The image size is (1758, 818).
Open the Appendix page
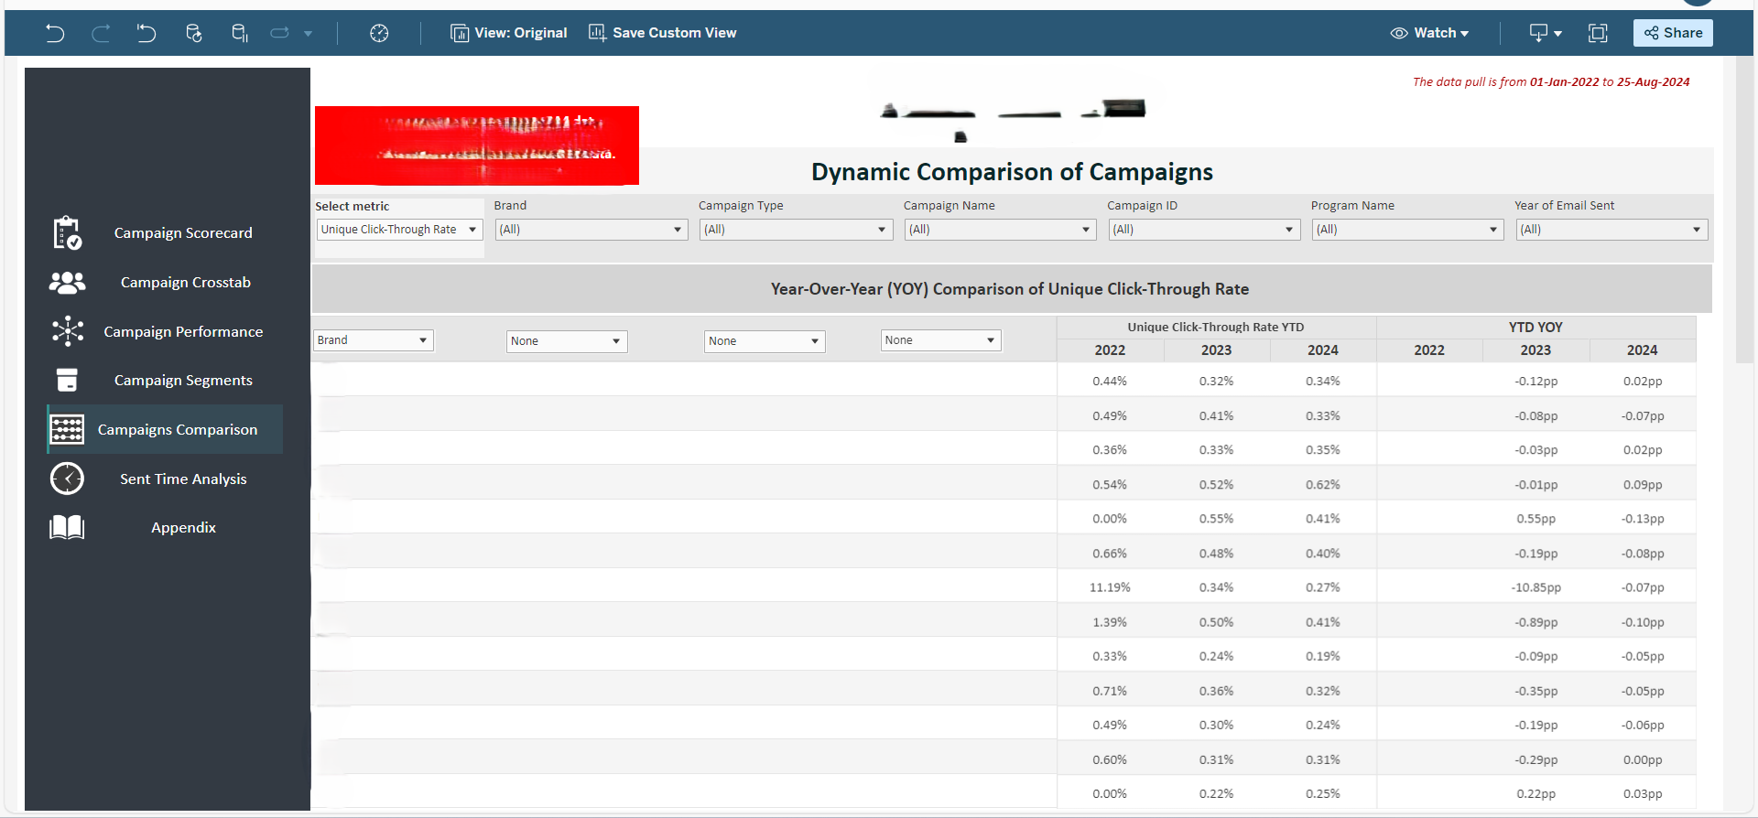point(183,528)
